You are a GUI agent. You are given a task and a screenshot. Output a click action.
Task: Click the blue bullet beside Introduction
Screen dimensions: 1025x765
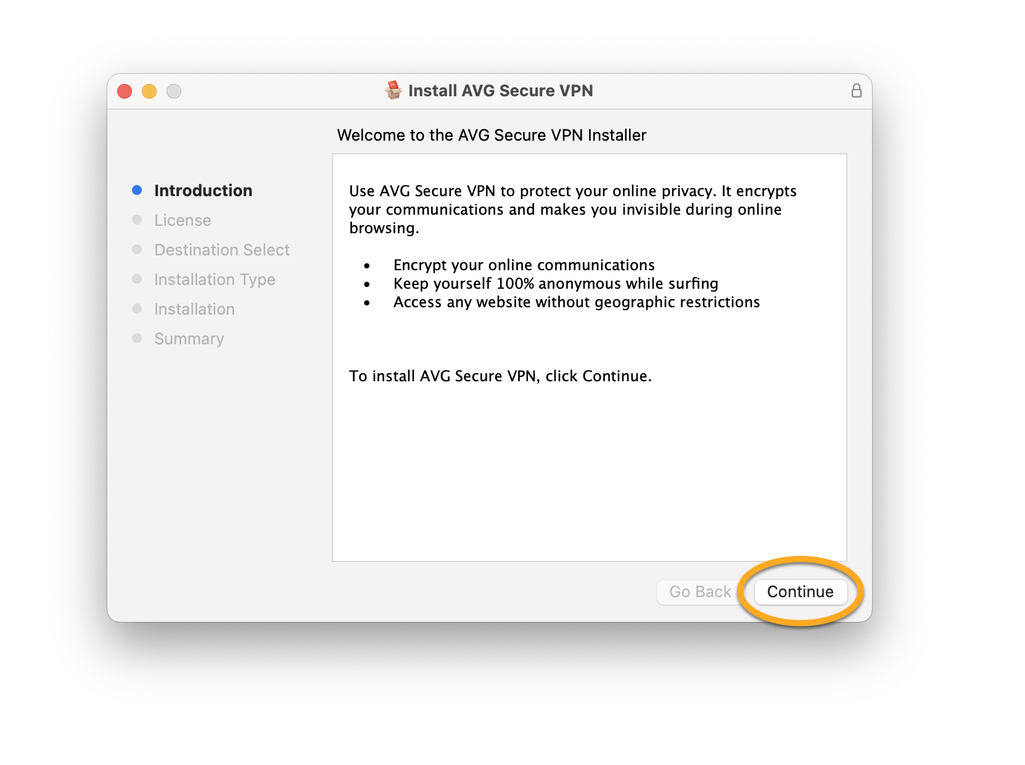[x=137, y=190]
